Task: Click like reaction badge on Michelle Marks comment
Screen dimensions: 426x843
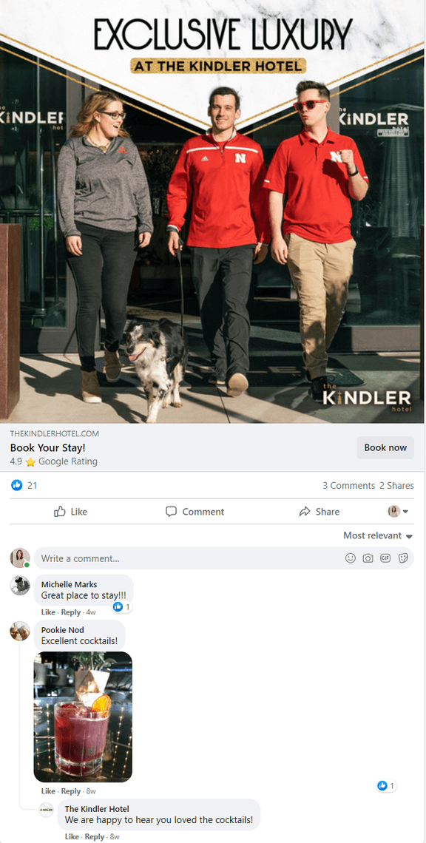Action: click(122, 606)
